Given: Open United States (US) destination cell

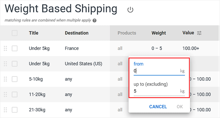Looking at the screenshot, I should pyautogui.click(x=83, y=64).
